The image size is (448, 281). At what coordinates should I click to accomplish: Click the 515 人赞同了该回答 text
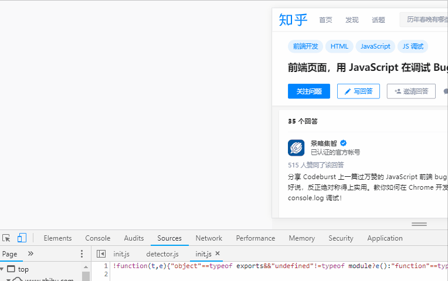(x=315, y=165)
